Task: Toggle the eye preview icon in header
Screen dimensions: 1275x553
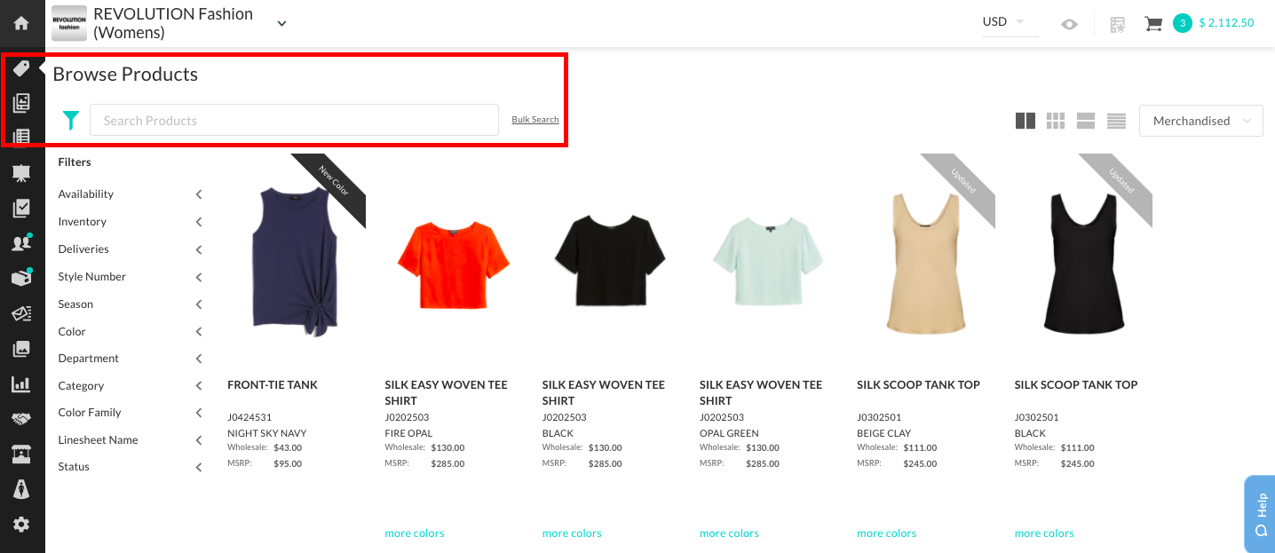Action: pyautogui.click(x=1070, y=24)
